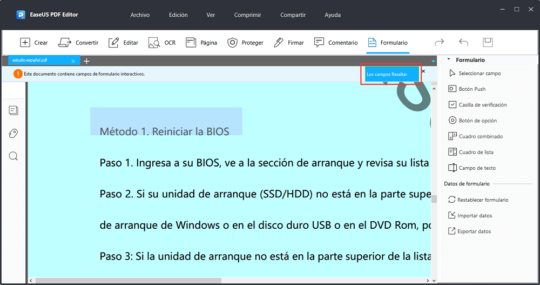Click the heading Método 1. Reiniciar la BIOS
This screenshot has height=285, width=540.
[164, 131]
